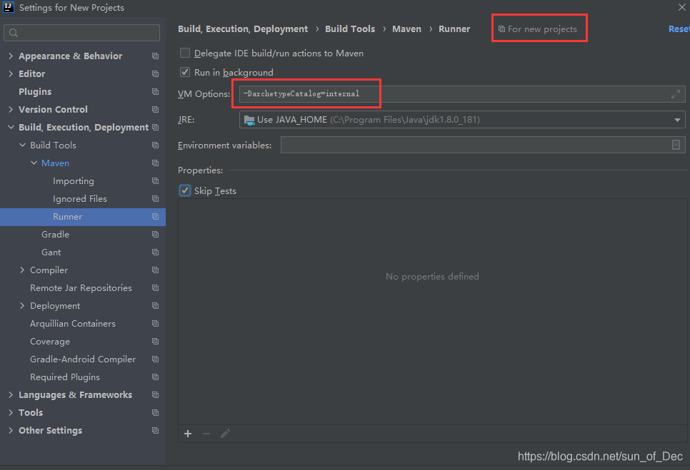Click the copy icon next to Gradle-Android Compiler
The width and height of the screenshot is (690, 470).
[x=155, y=359]
